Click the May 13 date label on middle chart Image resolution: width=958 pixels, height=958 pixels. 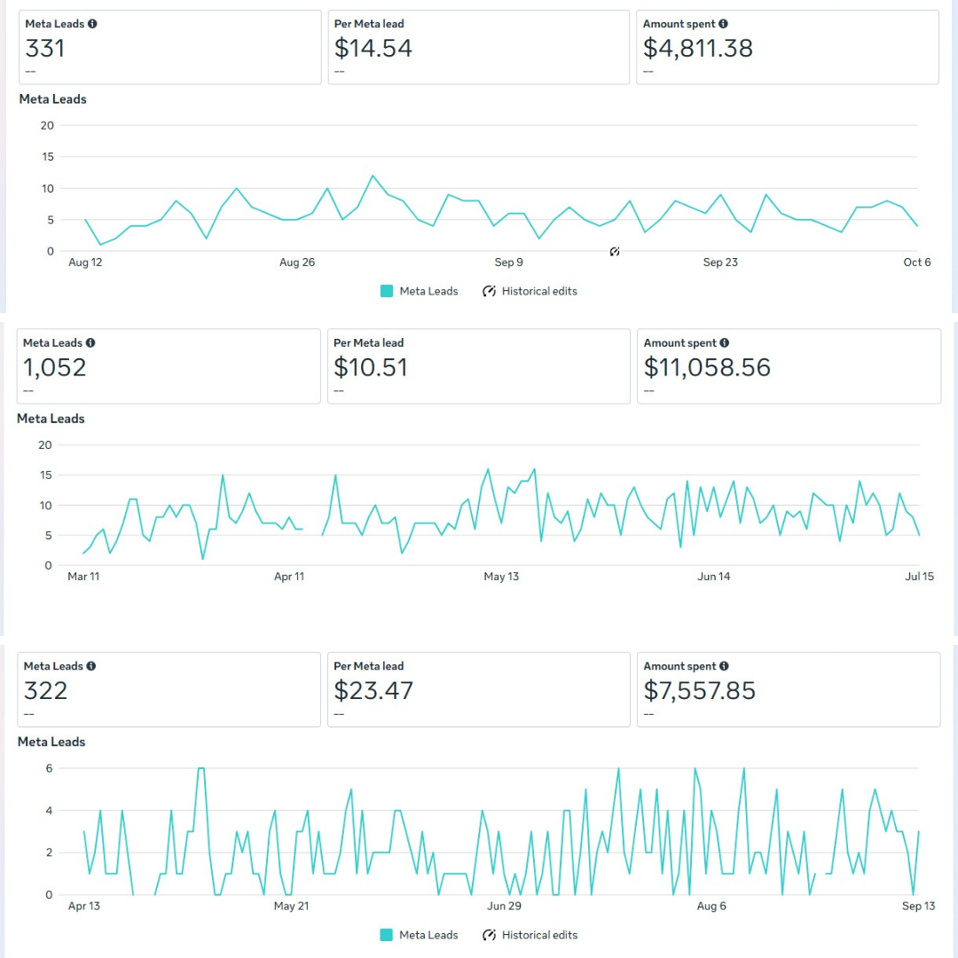501,577
